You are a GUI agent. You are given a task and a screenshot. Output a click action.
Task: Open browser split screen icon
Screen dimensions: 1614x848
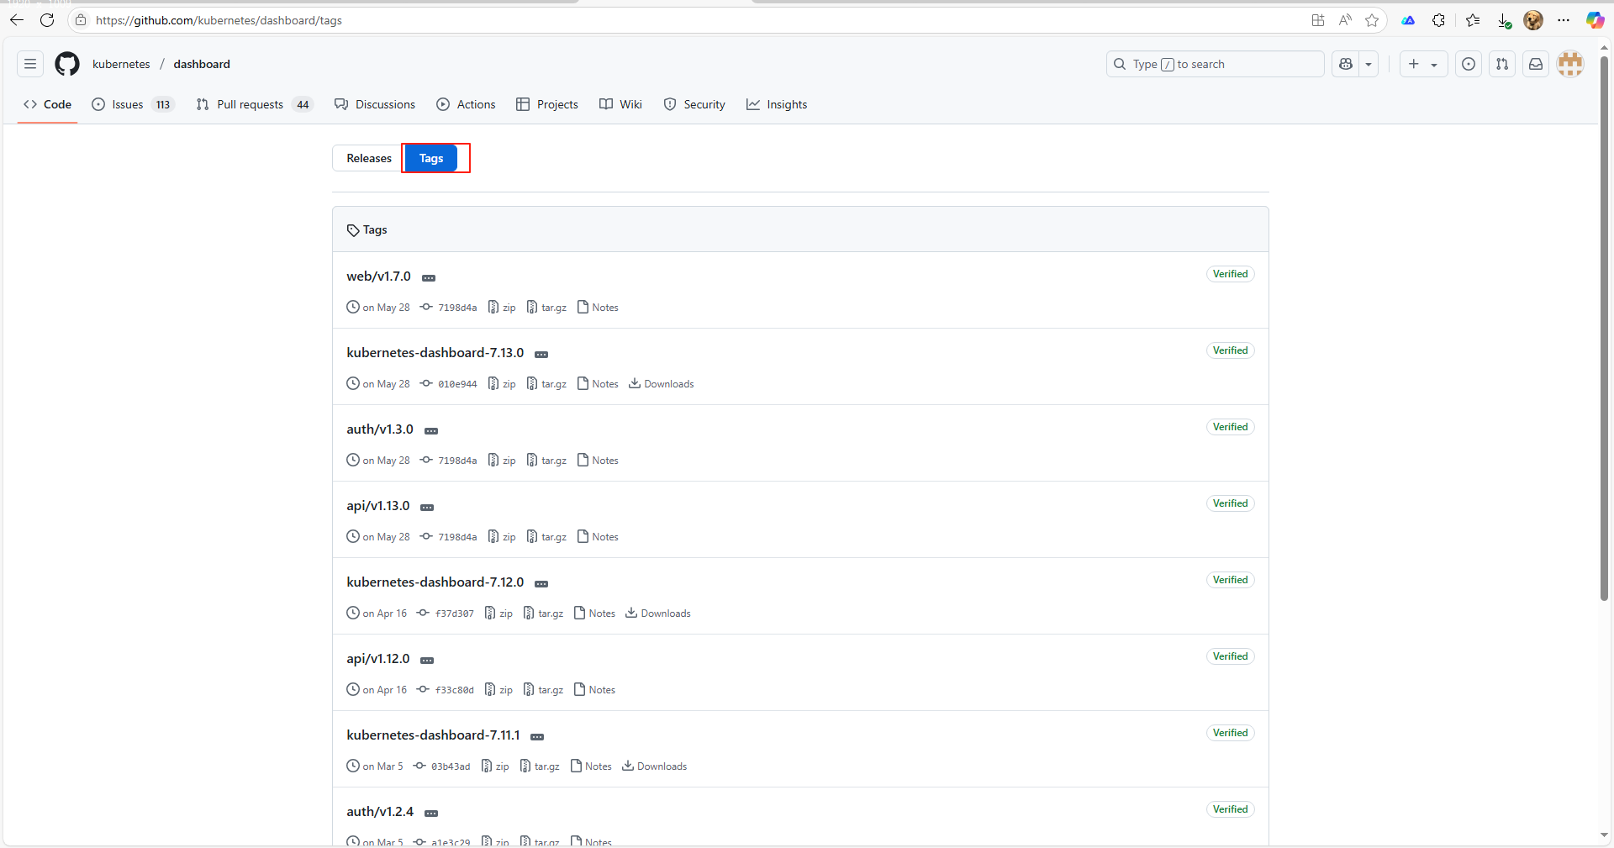(x=1318, y=20)
